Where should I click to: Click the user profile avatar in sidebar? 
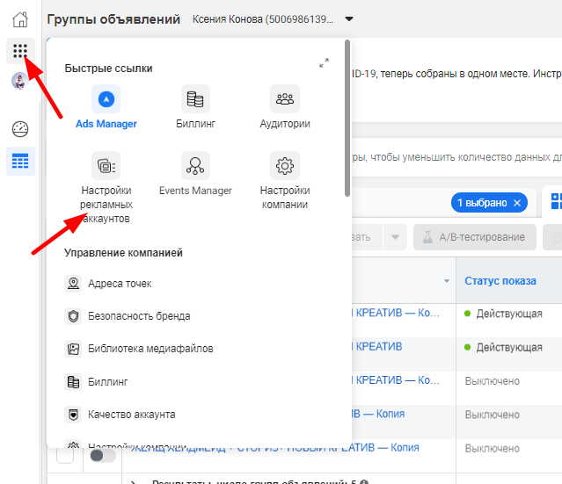20,81
